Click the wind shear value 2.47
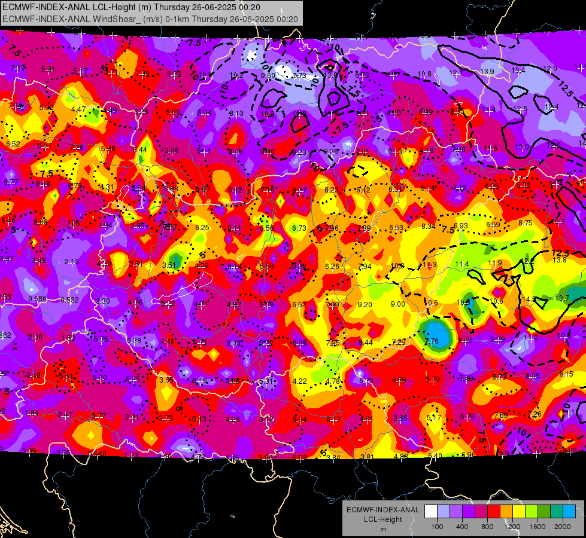Screen dimensions: 586x538 point(65,415)
